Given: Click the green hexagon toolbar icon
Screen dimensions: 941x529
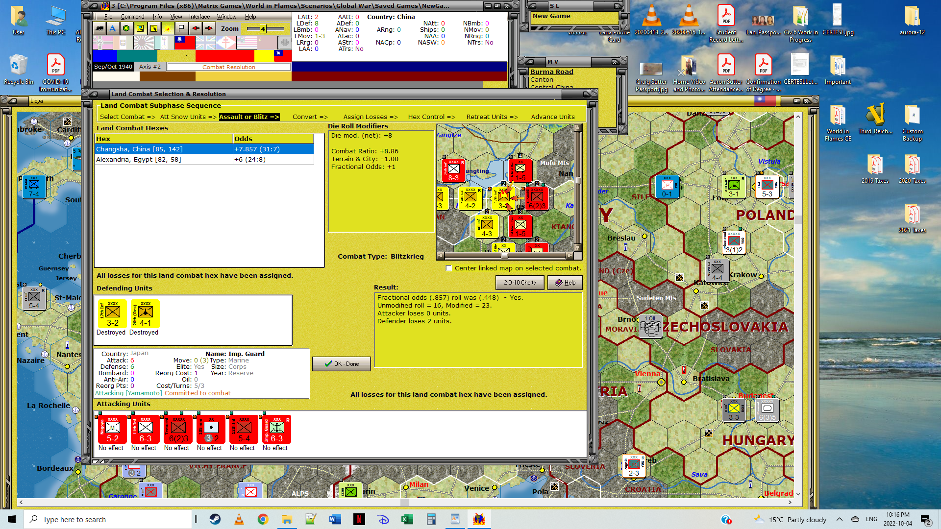Looking at the screenshot, I should point(126,28).
